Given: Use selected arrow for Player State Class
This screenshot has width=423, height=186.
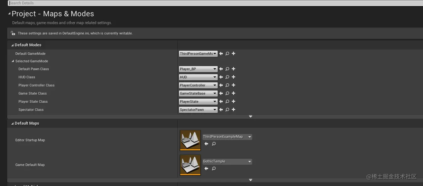Looking at the screenshot, I should pos(221,101).
